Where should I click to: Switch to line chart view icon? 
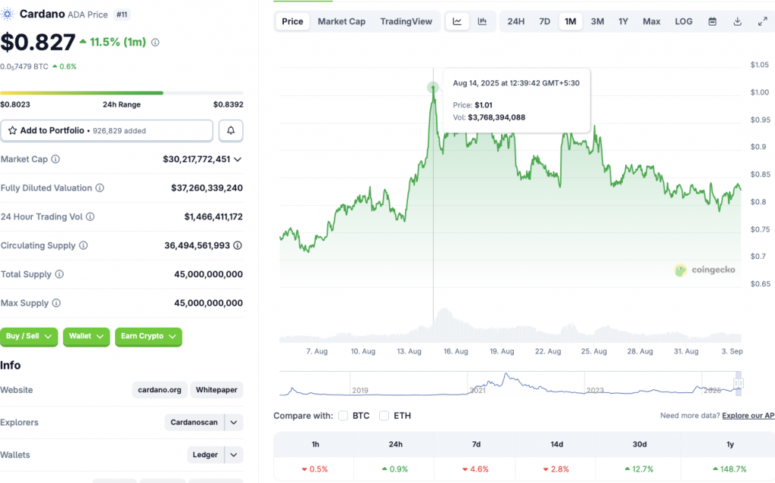tap(457, 21)
